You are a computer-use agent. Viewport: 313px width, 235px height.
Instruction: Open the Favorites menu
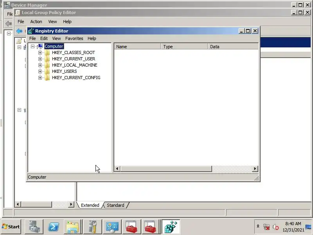pyautogui.click(x=74, y=38)
